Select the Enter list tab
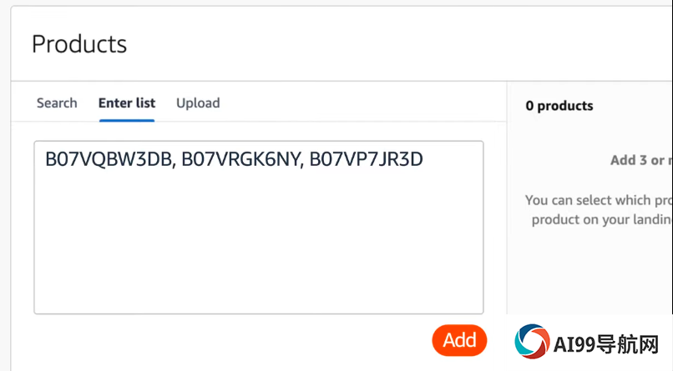This screenshot has height=371, width=673. (127, 103)
